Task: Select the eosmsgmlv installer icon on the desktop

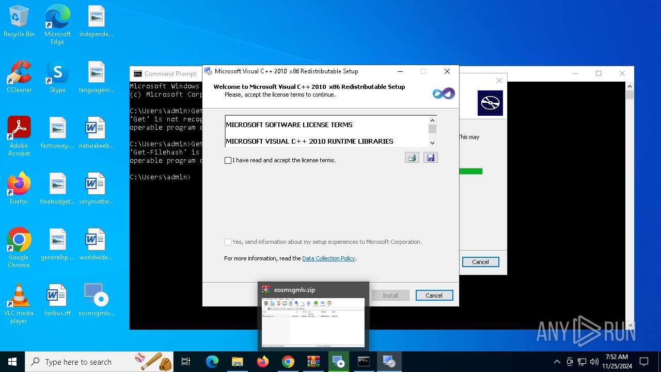Action: pos(96,300)
